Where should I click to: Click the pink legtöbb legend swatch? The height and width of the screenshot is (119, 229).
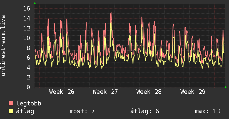click(x=11, y=103)
